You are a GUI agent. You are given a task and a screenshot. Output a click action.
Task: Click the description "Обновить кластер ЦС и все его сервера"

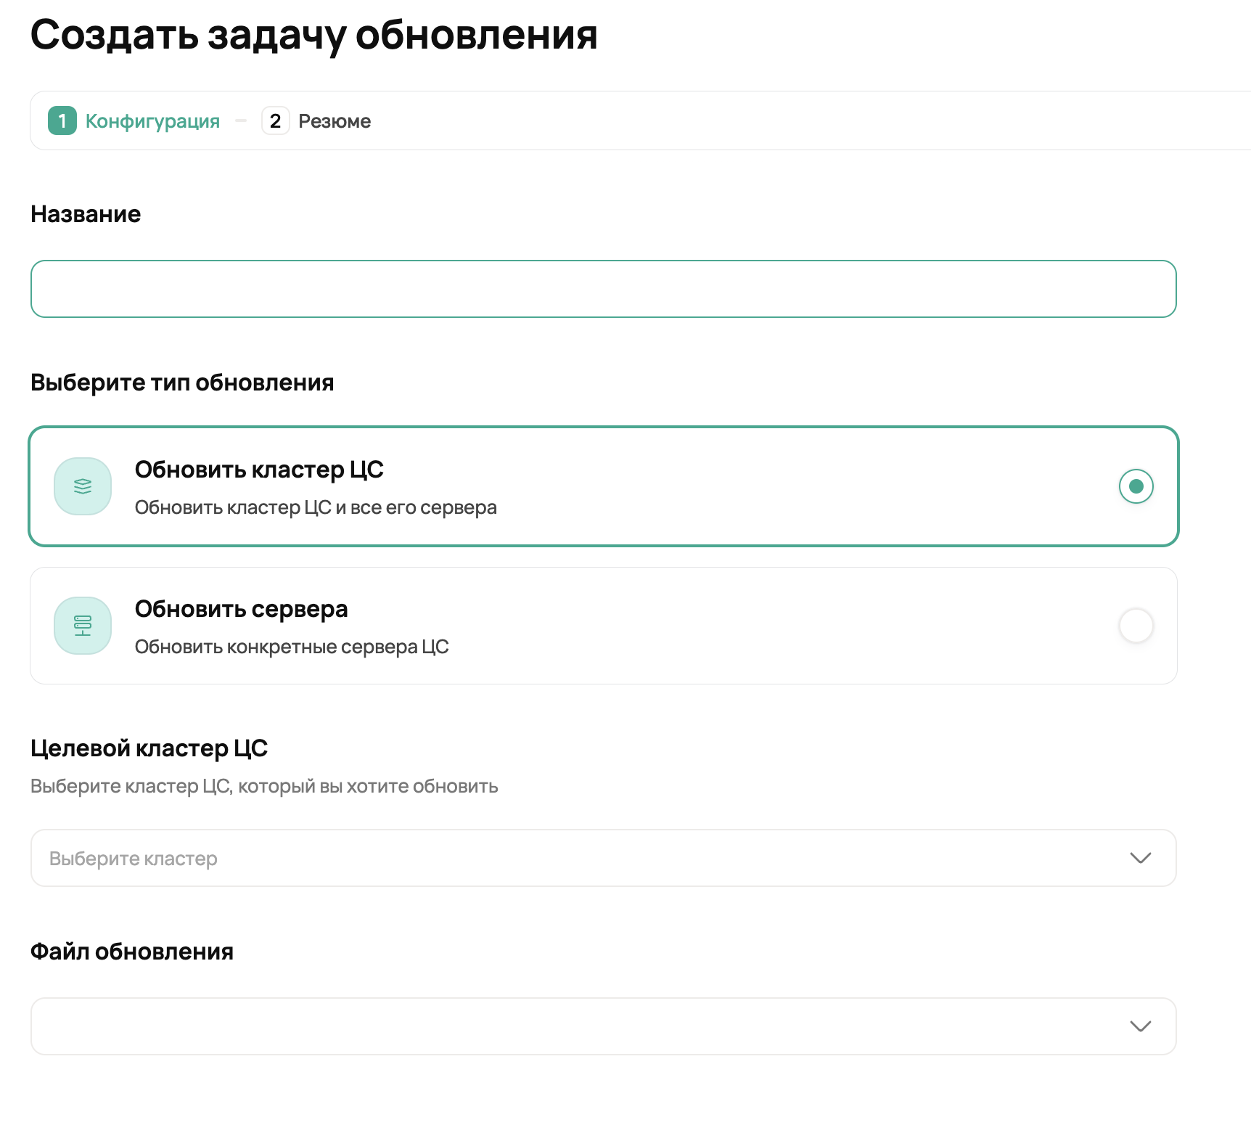316,507
